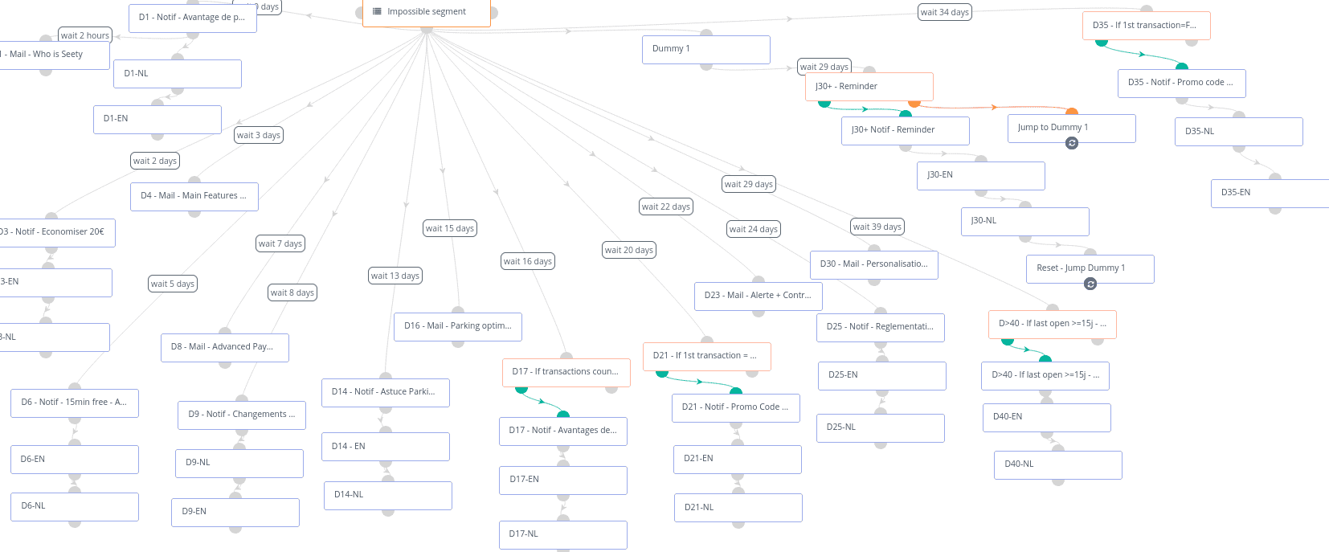Click the loop icon under Jump to Dummy 1
This screenshot has height=552, width=1329.
(1071, 143)
